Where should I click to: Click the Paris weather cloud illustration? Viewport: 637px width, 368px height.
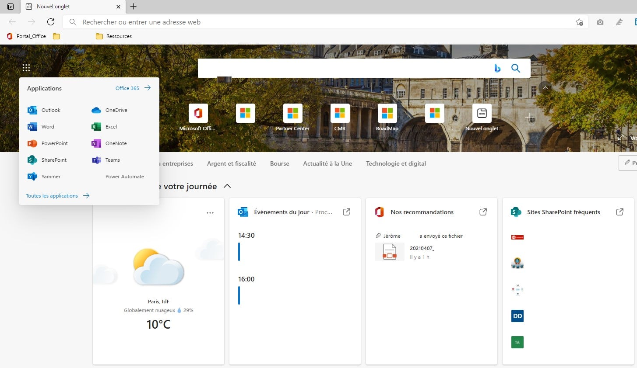click(158, 267)
